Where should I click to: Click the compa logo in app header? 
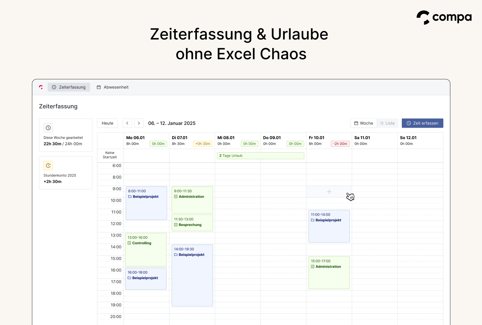(41, 87)
